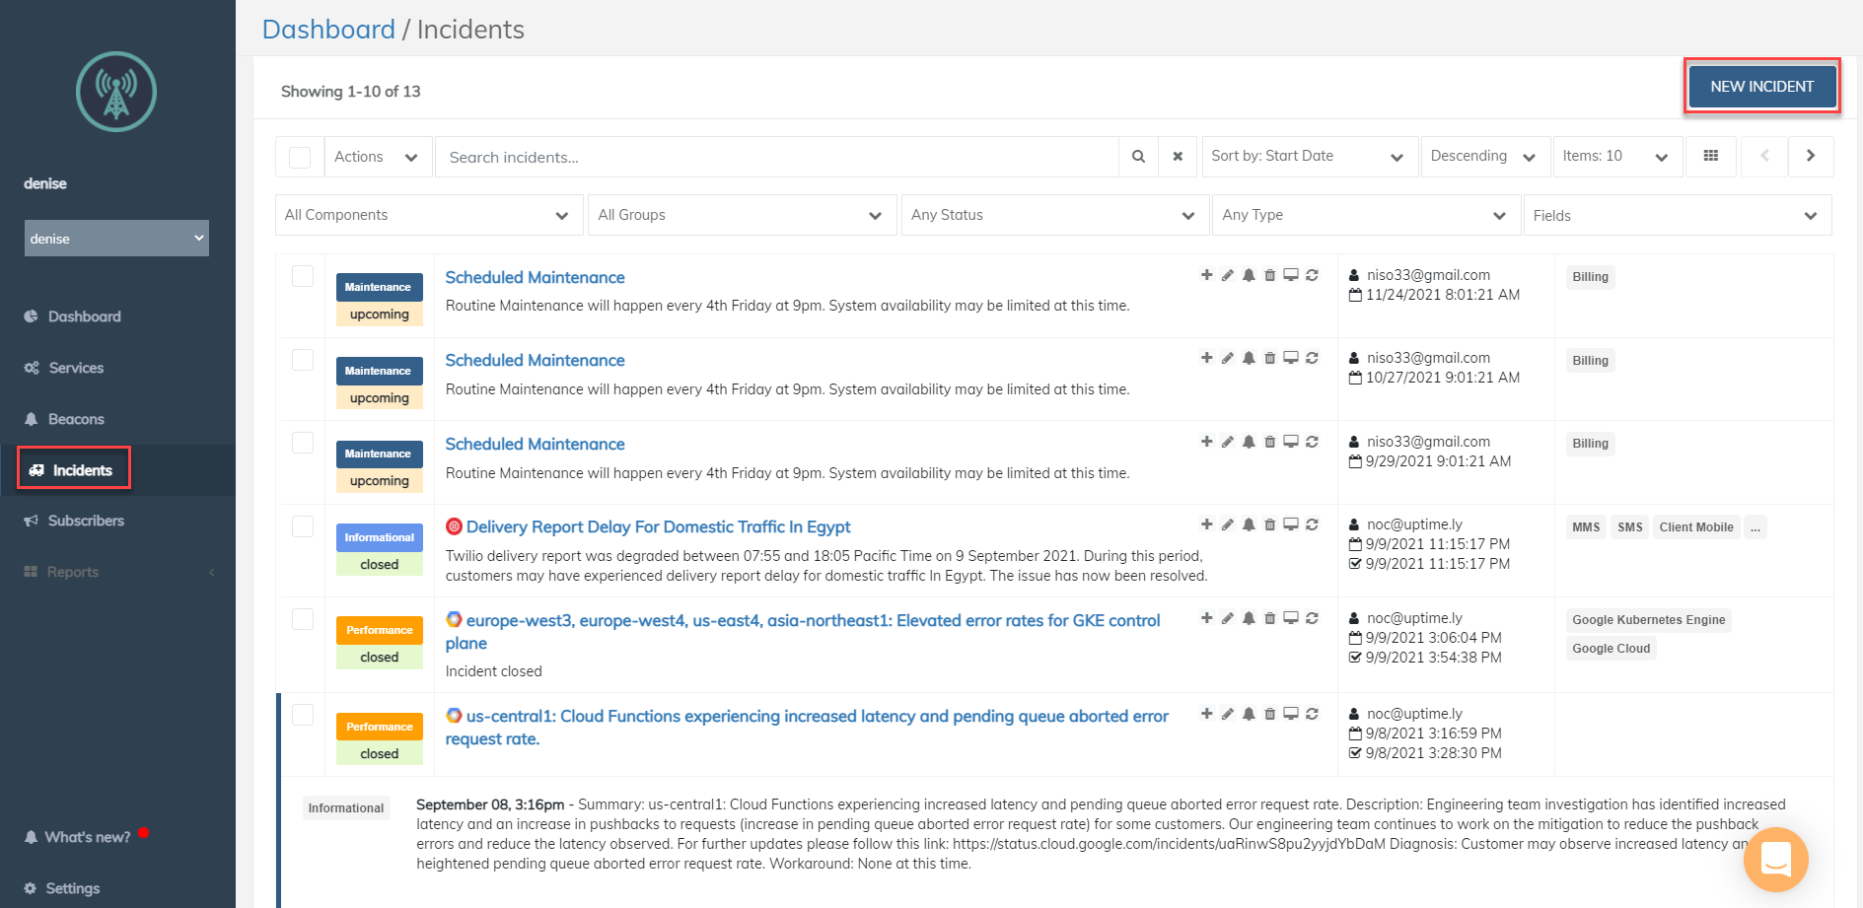Check the box for the Egypt delivery incident
This screenshot has height=908, width=1863.
tap(303, 526)
